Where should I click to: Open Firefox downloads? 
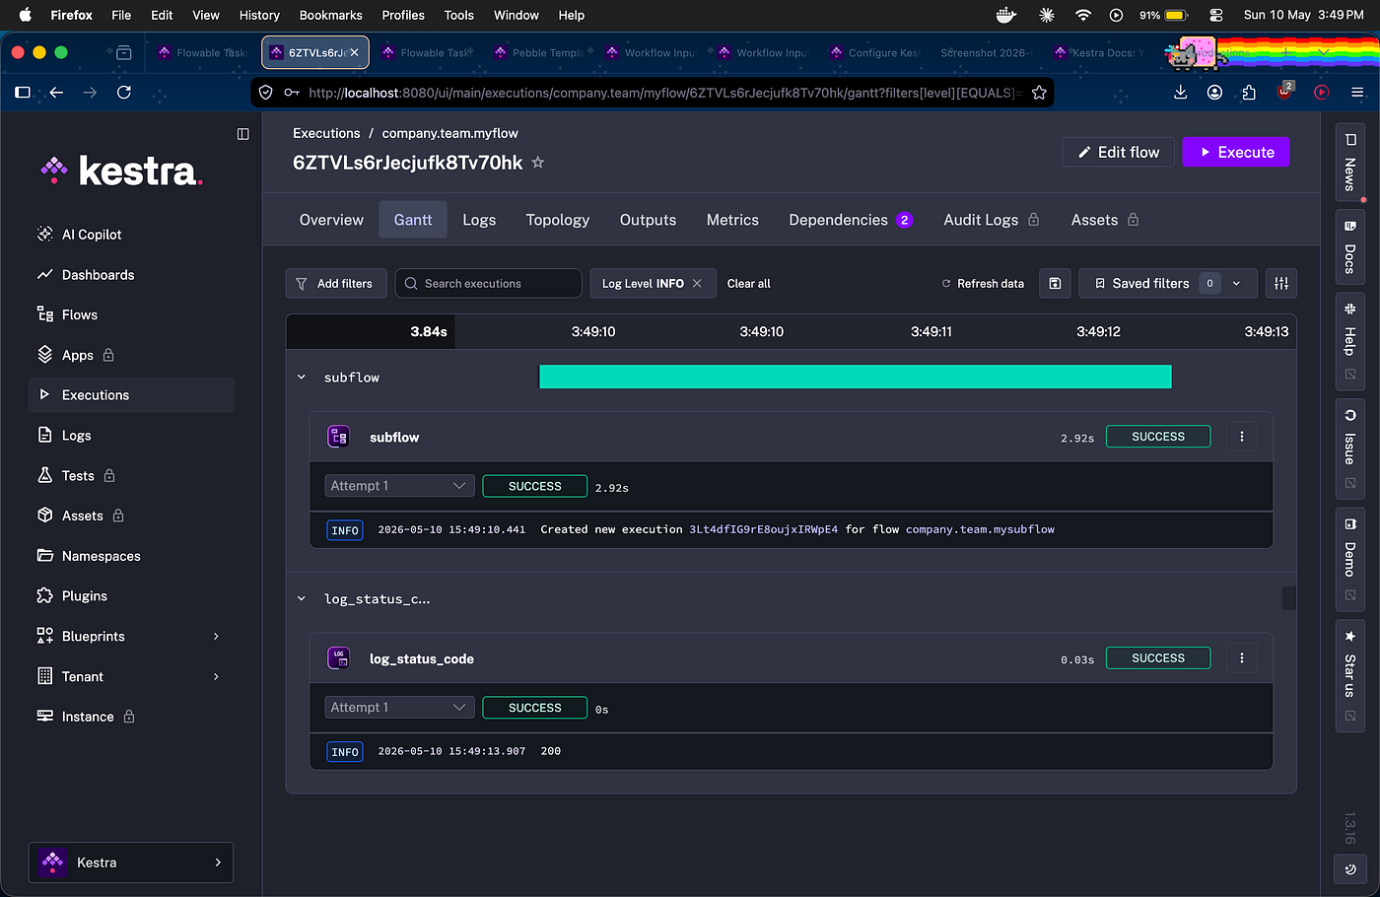pyautogui.click(x=1181, y=93)
